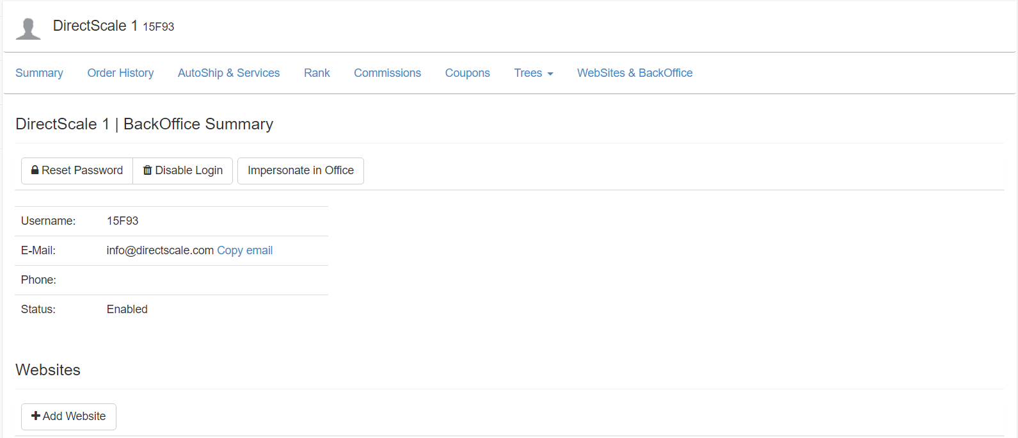Click the username value 15F93 in table
The width and height of the screenshot is (1018, 438).
(x=122, y=221)
